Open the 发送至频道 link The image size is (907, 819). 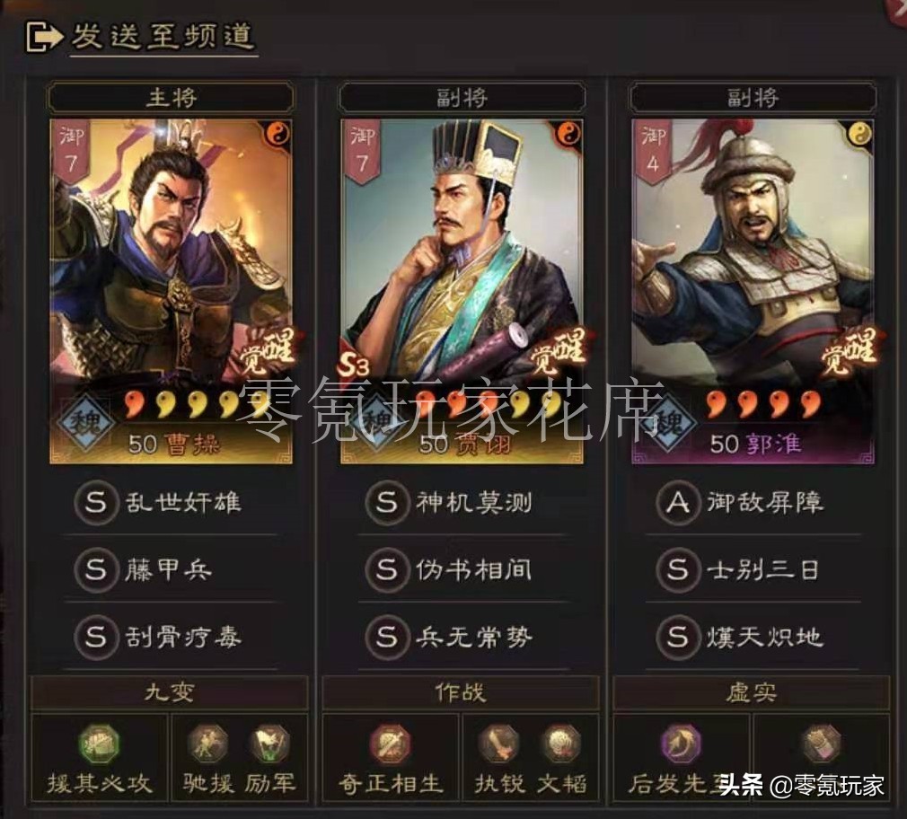tap(163, 37)
